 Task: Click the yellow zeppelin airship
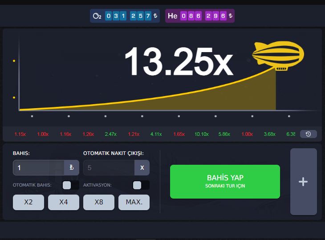tap(278, 55)
